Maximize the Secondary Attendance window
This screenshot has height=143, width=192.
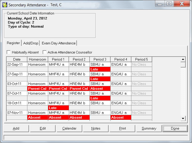coord(169,4)
